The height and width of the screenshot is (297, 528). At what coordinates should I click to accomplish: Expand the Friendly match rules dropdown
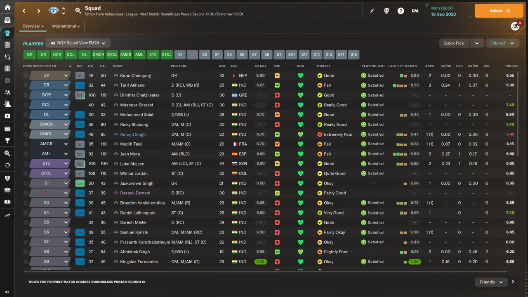[491, 282]
